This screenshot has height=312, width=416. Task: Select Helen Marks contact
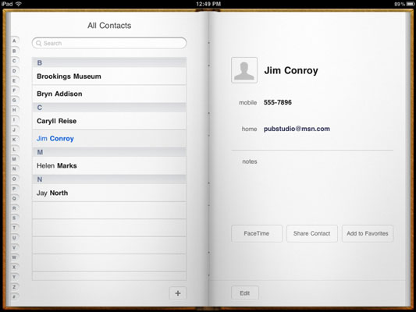point(109,165)
